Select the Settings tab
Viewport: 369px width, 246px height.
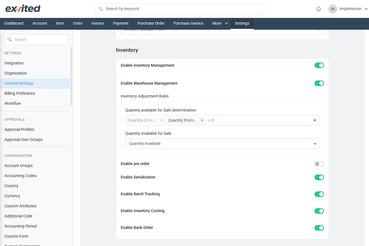coord(242,24)
